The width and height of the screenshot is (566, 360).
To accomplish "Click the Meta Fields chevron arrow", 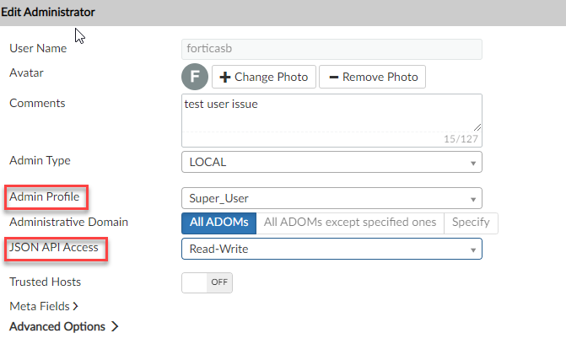I will tap(75, 306).
